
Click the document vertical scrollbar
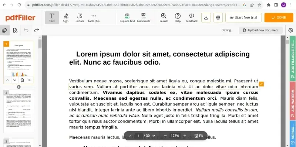click(x=287, y=42)
